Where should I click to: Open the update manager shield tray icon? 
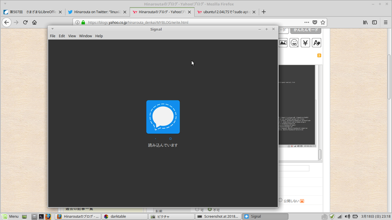[x=332, y=217]
